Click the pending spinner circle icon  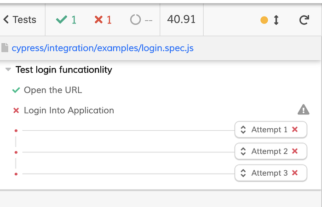(136, 20)
